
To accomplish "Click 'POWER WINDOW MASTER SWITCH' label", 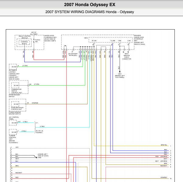I will tap(15, 113).
